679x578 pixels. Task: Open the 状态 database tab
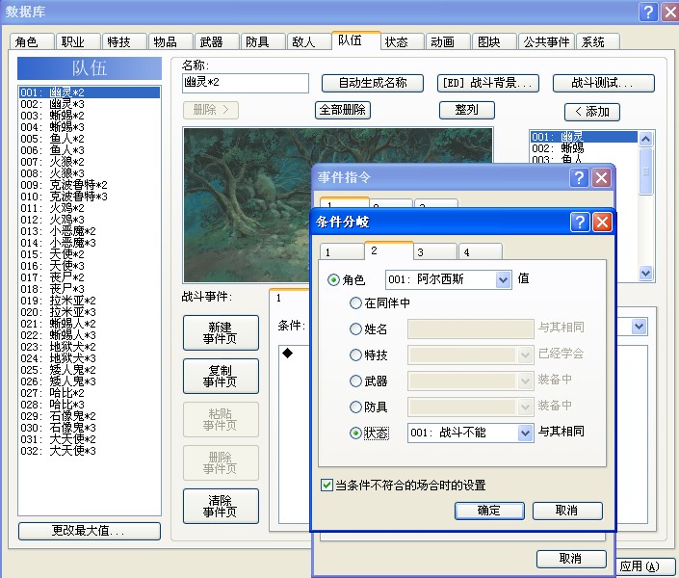(402, 42)
